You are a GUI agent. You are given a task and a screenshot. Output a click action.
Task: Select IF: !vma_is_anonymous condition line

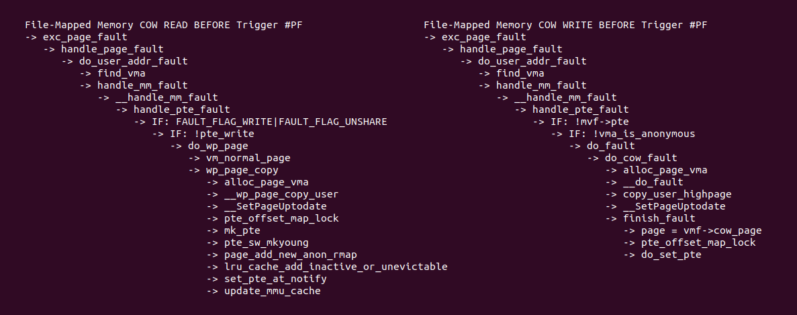click(632, 134)
